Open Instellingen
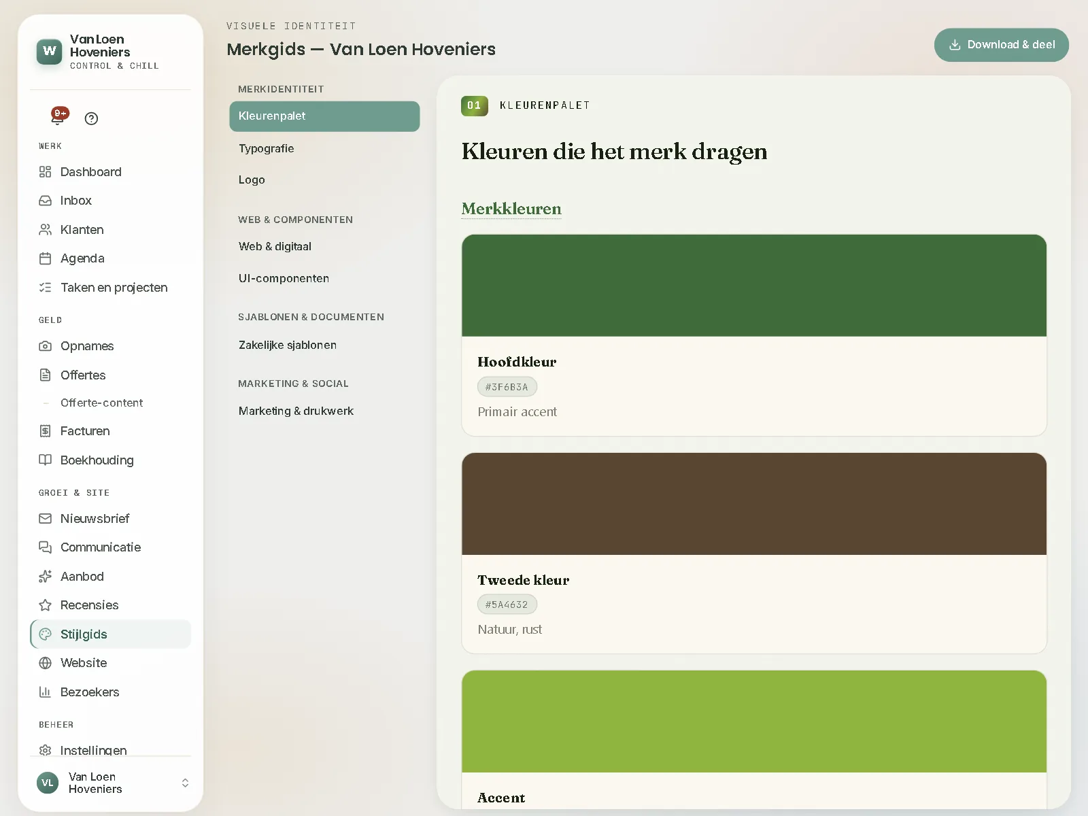 click(x=111, y=749)
